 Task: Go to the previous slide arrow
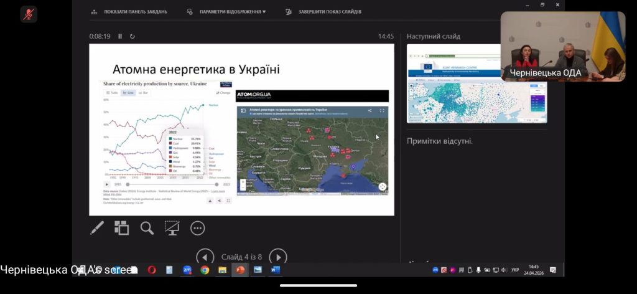[205, 257]
